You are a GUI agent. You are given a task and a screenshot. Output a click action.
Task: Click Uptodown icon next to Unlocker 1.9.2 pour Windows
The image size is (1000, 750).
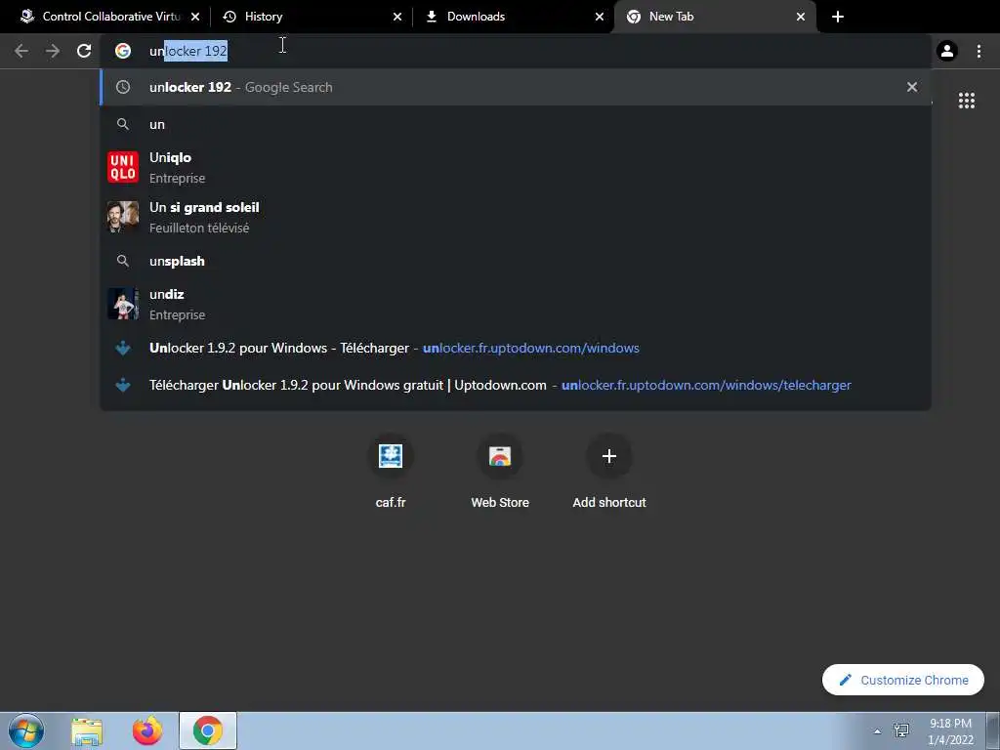click(123, 349)
